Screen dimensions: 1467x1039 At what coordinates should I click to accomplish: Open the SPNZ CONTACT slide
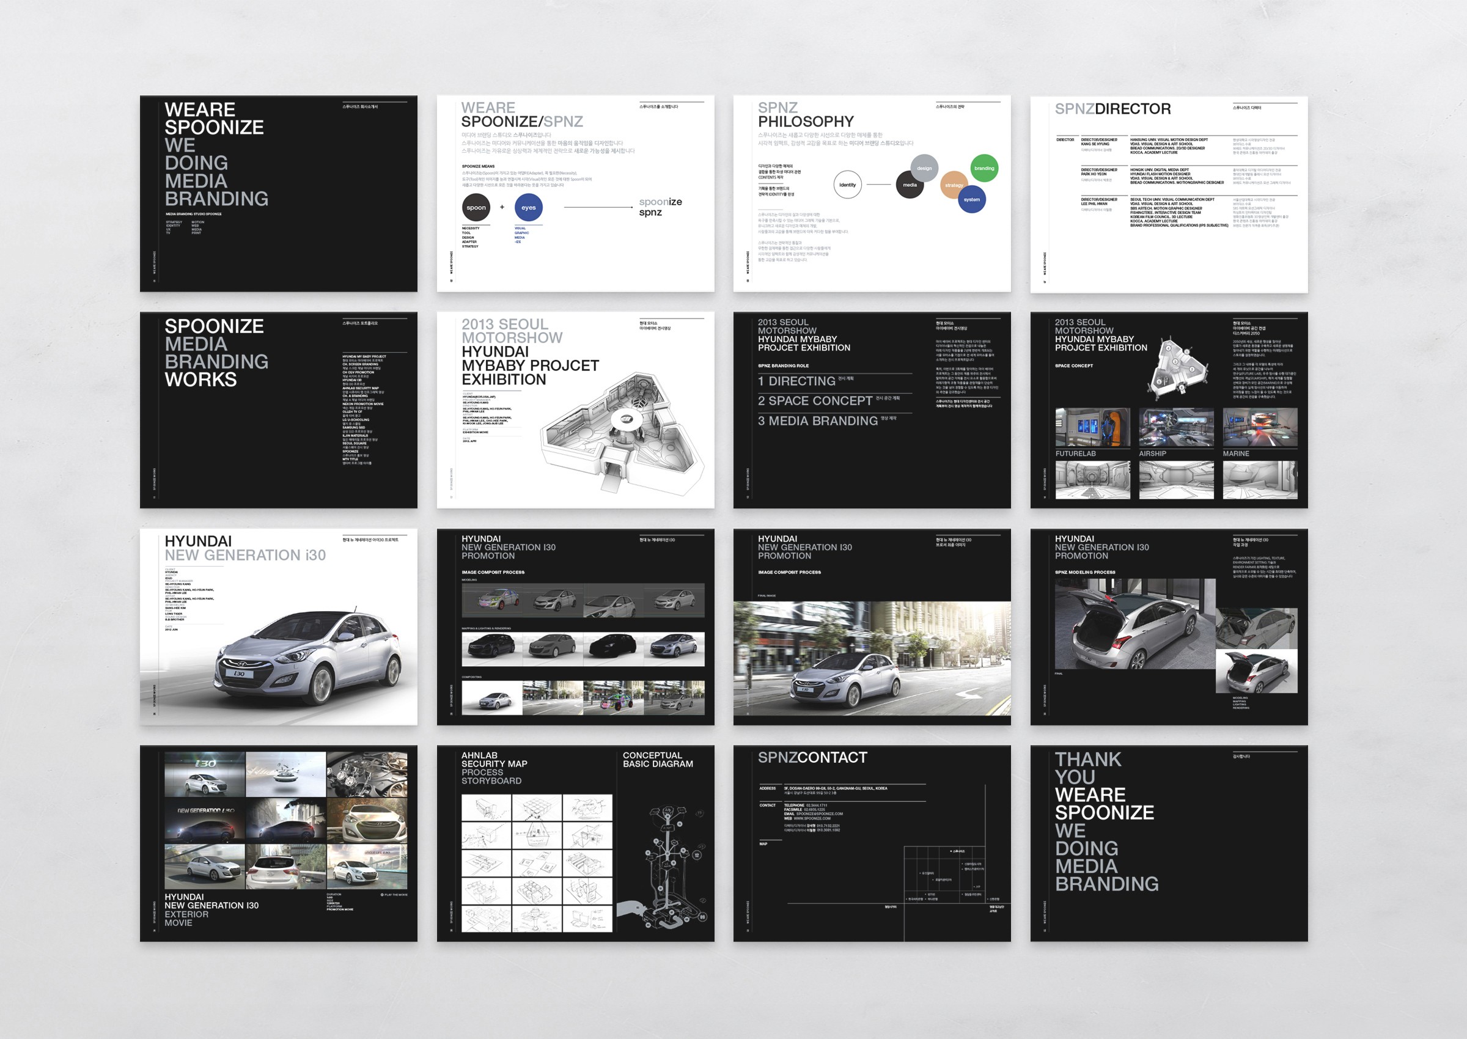pyautogui.click(x=872, y=843)
